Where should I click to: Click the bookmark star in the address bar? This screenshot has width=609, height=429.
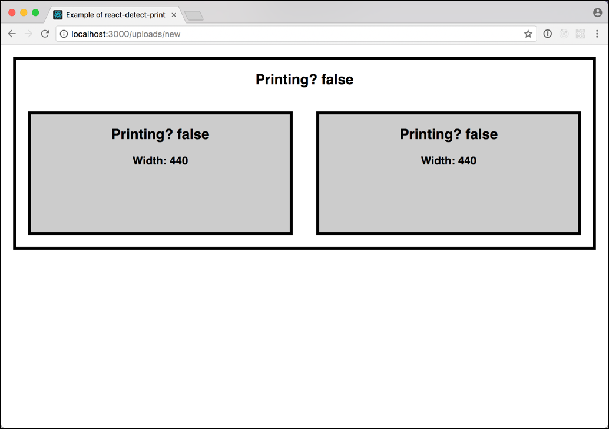(528, 34)
